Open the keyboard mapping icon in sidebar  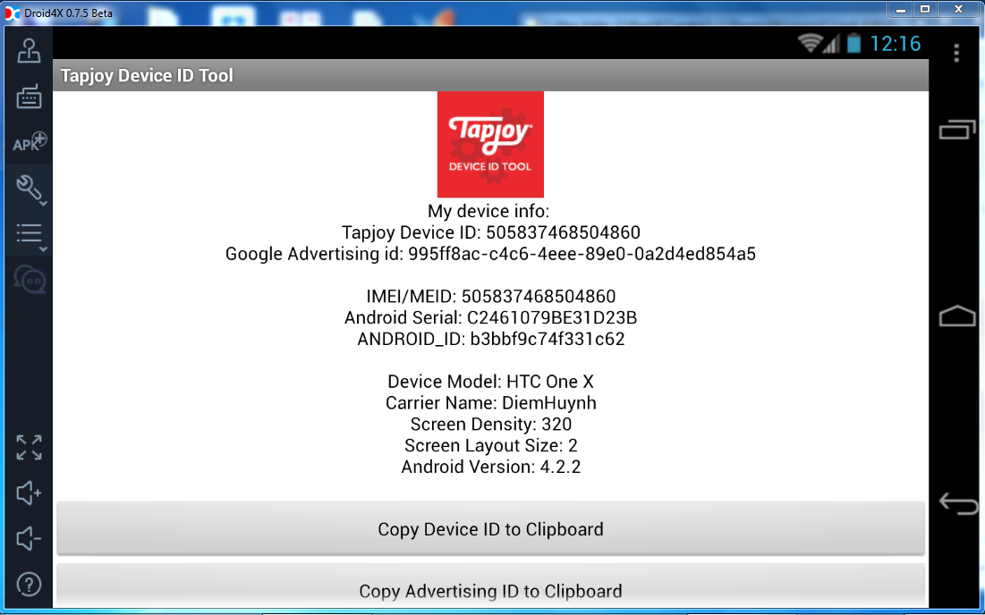pos(29,96)
